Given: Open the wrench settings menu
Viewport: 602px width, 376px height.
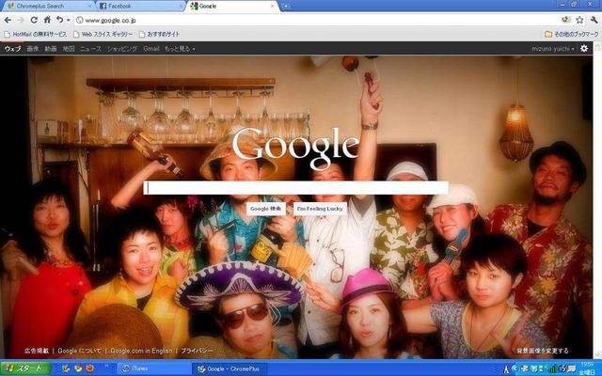Looking at the screenshot, I should (x=594, y=20).
